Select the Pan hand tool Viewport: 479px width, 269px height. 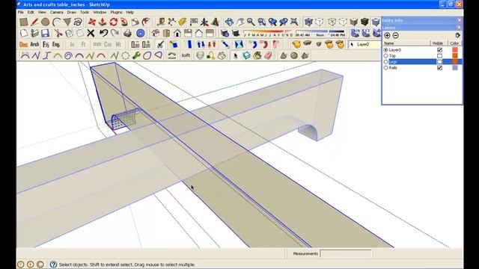tap(240, 22)
